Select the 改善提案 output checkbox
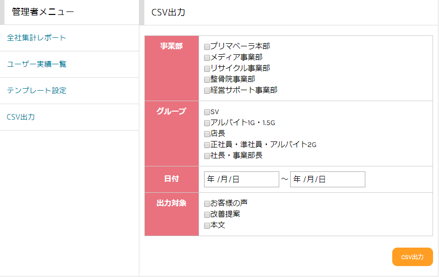This screenshot has height=277, width=439. click(x=207, y=215)
